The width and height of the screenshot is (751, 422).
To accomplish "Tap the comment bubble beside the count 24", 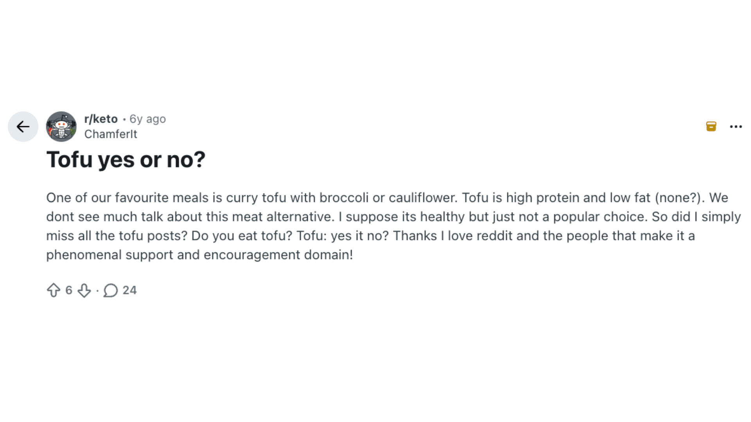I will (x=111, y=290).
